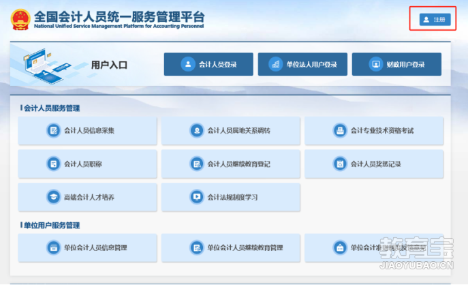Click the person icon beside 会计人员登录

[x=188, y=64]
